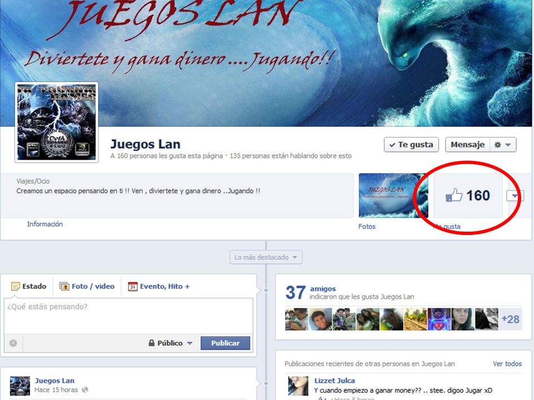Click Lizzet Julca's avatar picture

298,386
